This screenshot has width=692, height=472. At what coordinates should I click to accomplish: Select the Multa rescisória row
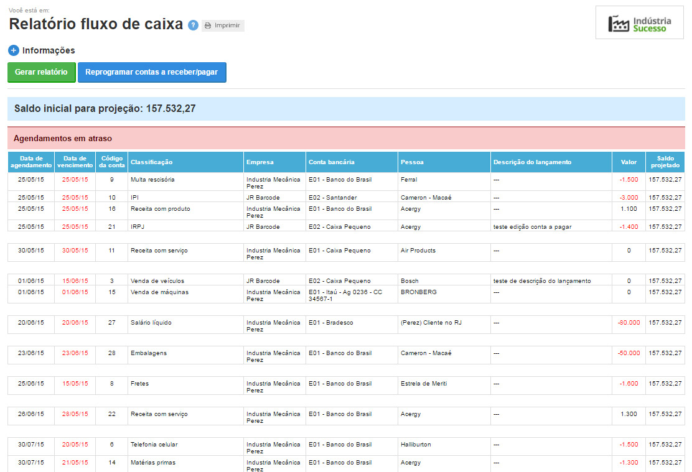point(152,180)
